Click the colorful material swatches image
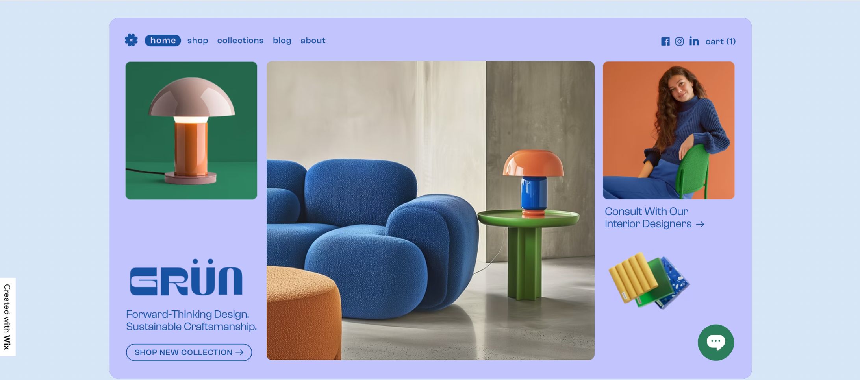 click(649, 280)
